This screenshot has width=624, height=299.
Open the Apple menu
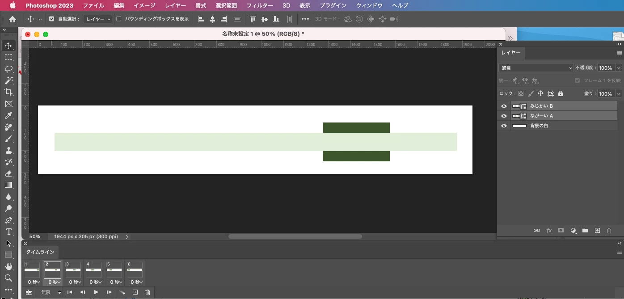13,5
